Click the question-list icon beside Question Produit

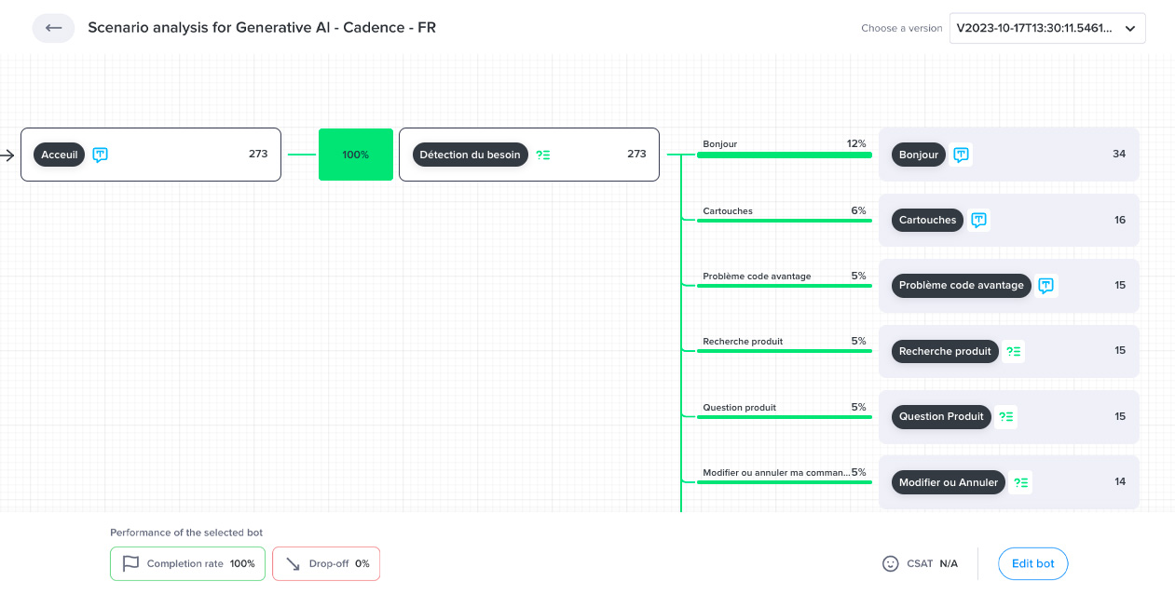pos(1006,416)
